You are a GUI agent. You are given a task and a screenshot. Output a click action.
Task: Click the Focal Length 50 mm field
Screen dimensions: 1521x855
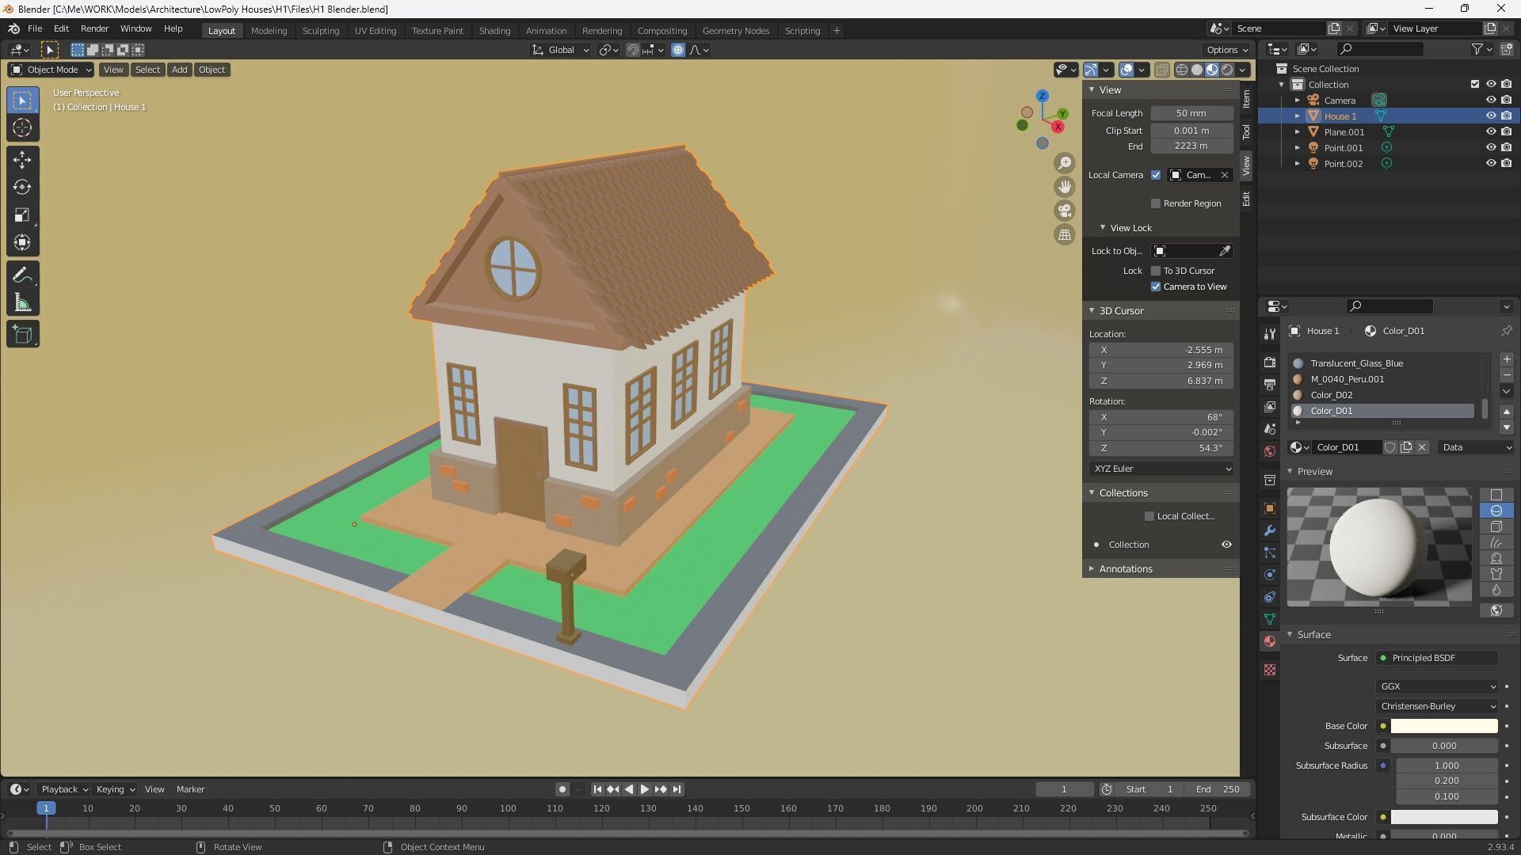pyautogui.click(x=1191, y=113)
